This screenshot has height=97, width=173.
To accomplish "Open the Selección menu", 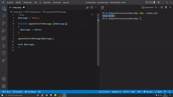I will pyautogui.click(x=28, y=2).
